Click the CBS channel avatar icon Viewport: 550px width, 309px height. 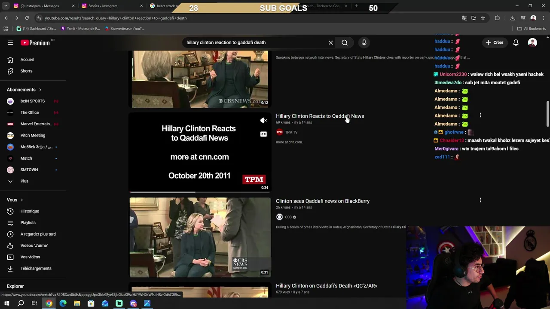click(279, 217)
